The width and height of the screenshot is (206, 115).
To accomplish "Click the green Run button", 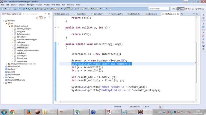I will [x=29, y=9].
